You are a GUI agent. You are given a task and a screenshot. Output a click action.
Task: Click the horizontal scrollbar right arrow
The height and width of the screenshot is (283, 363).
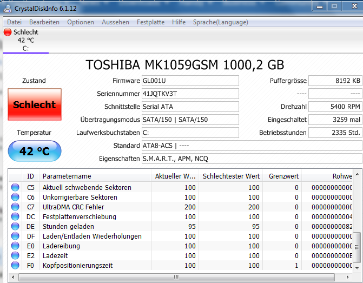[347, 277]
